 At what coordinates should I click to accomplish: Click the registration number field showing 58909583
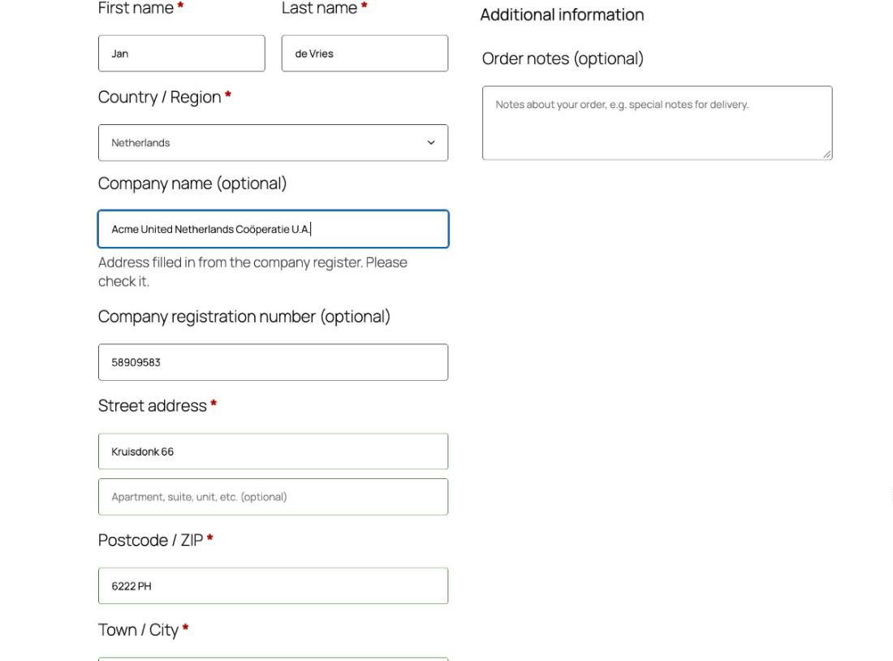(x=274, y=362)
